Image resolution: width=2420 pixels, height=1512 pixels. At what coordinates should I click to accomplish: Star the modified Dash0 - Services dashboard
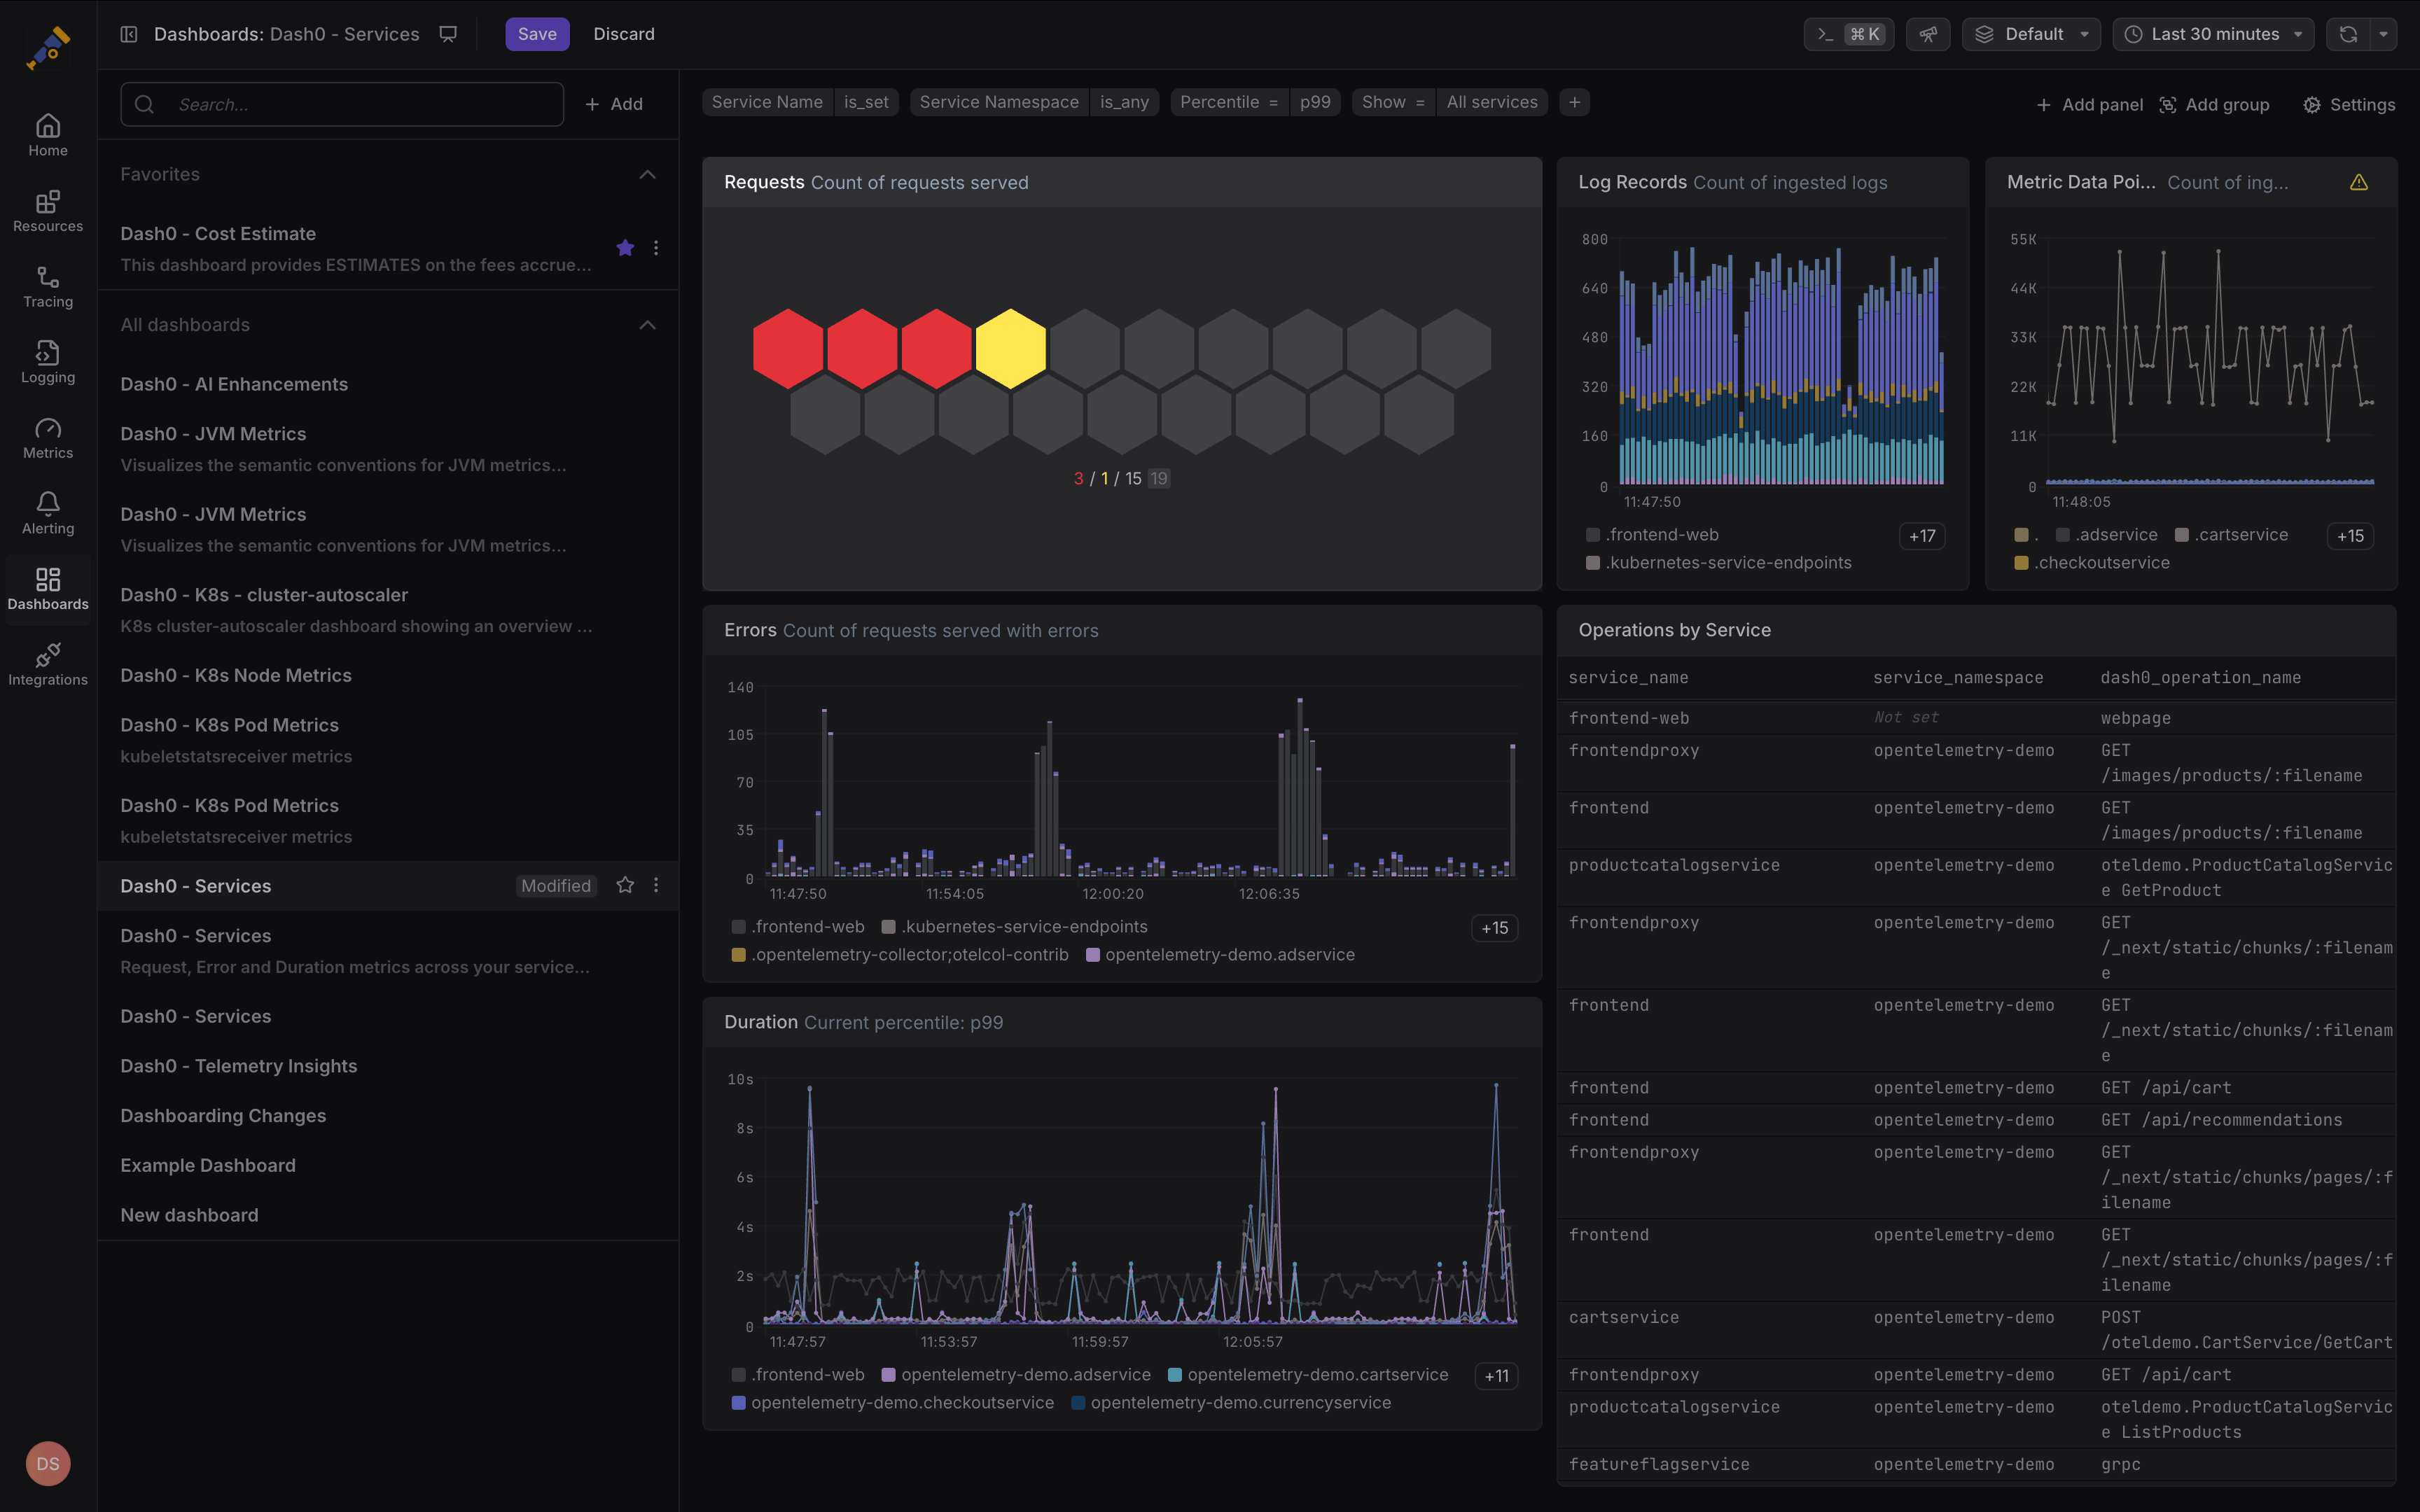pyautogui.click(x=625, y=885)
